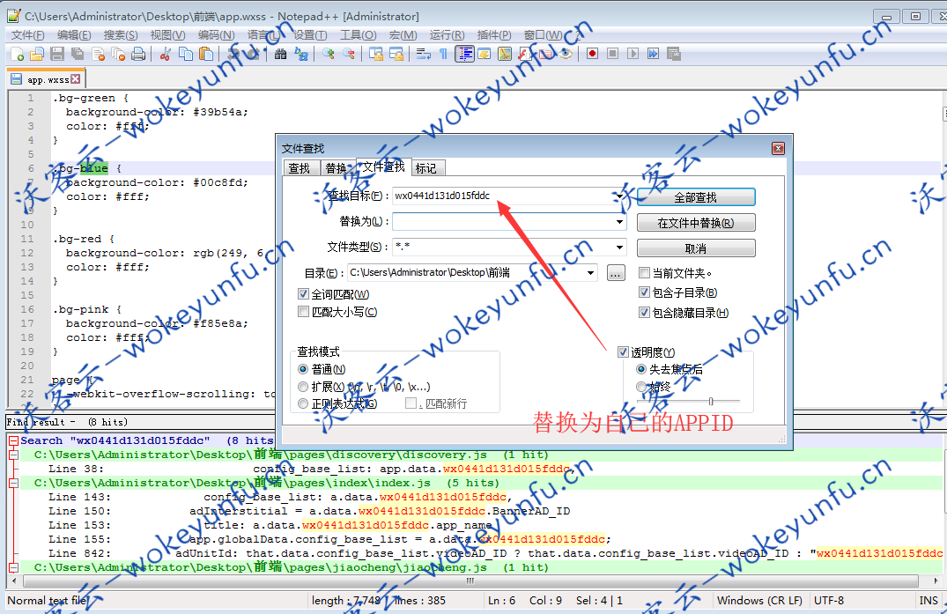Open Replace toolbar icon
Screen dimensions: 947x614
[300, 55]
